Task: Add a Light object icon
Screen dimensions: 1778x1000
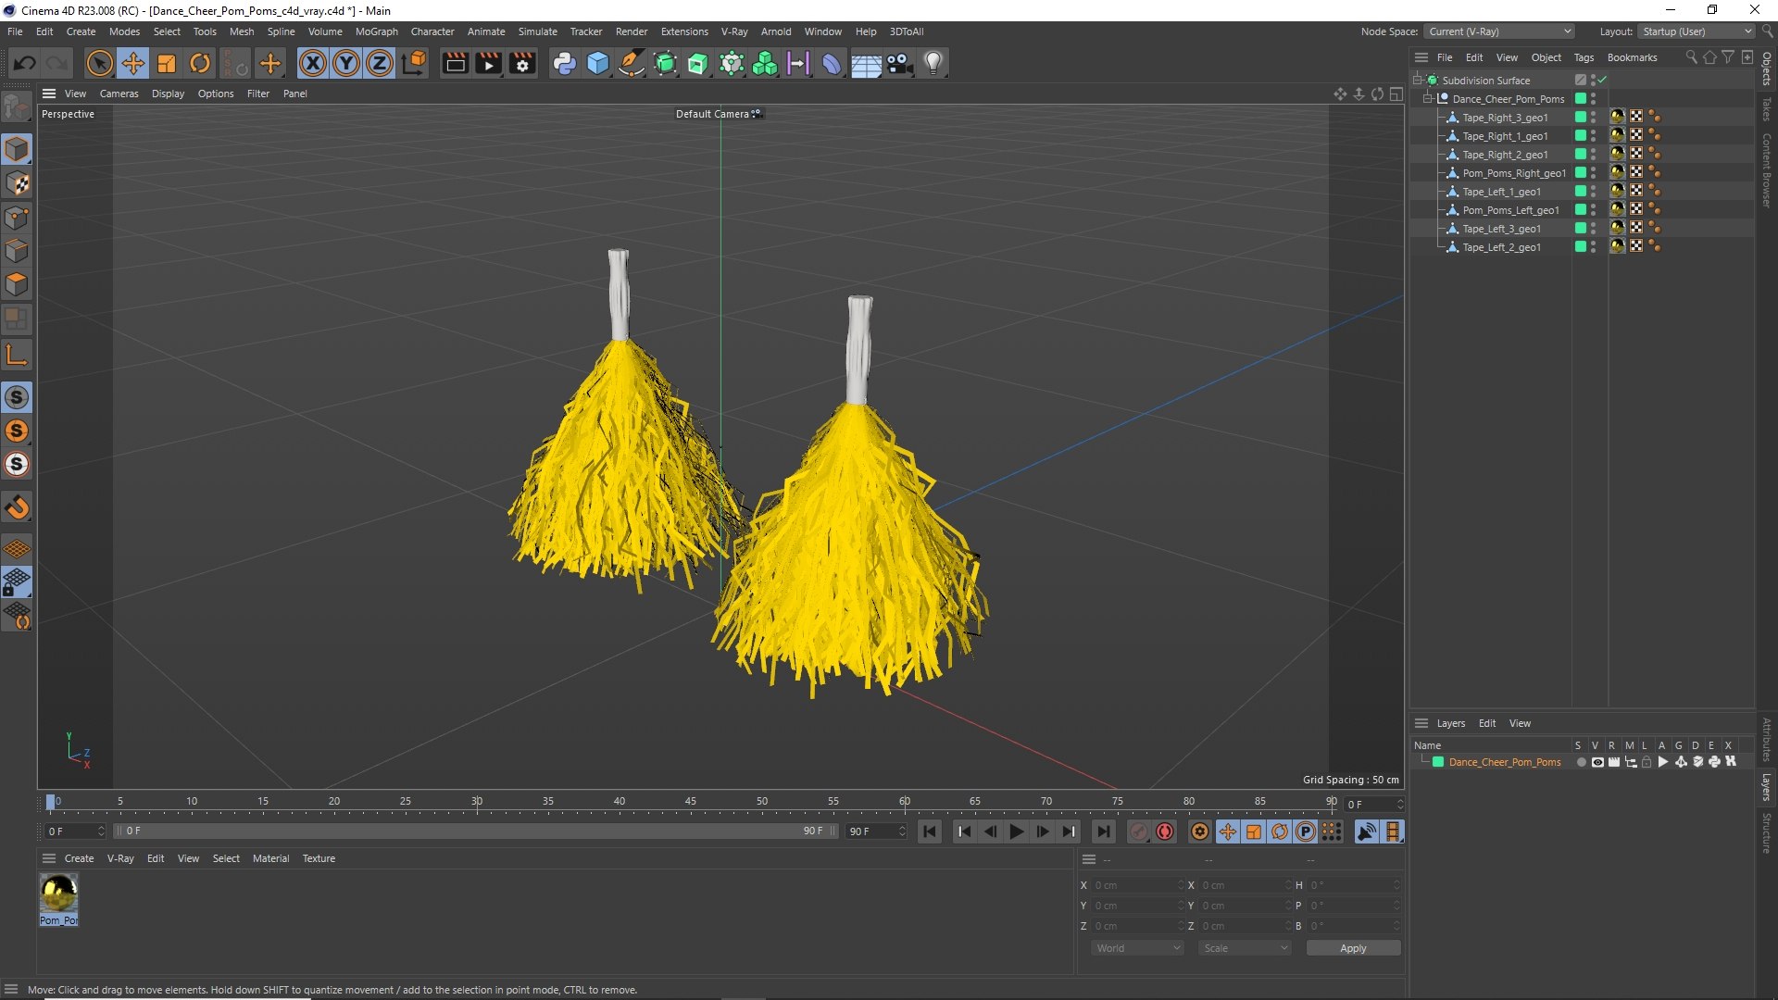Action: (933, 63)
